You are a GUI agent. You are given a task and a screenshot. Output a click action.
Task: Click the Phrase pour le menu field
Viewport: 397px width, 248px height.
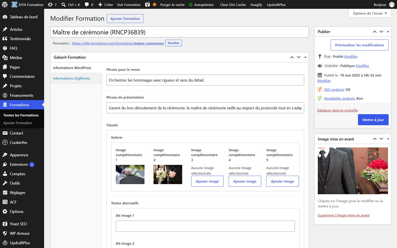205,80
